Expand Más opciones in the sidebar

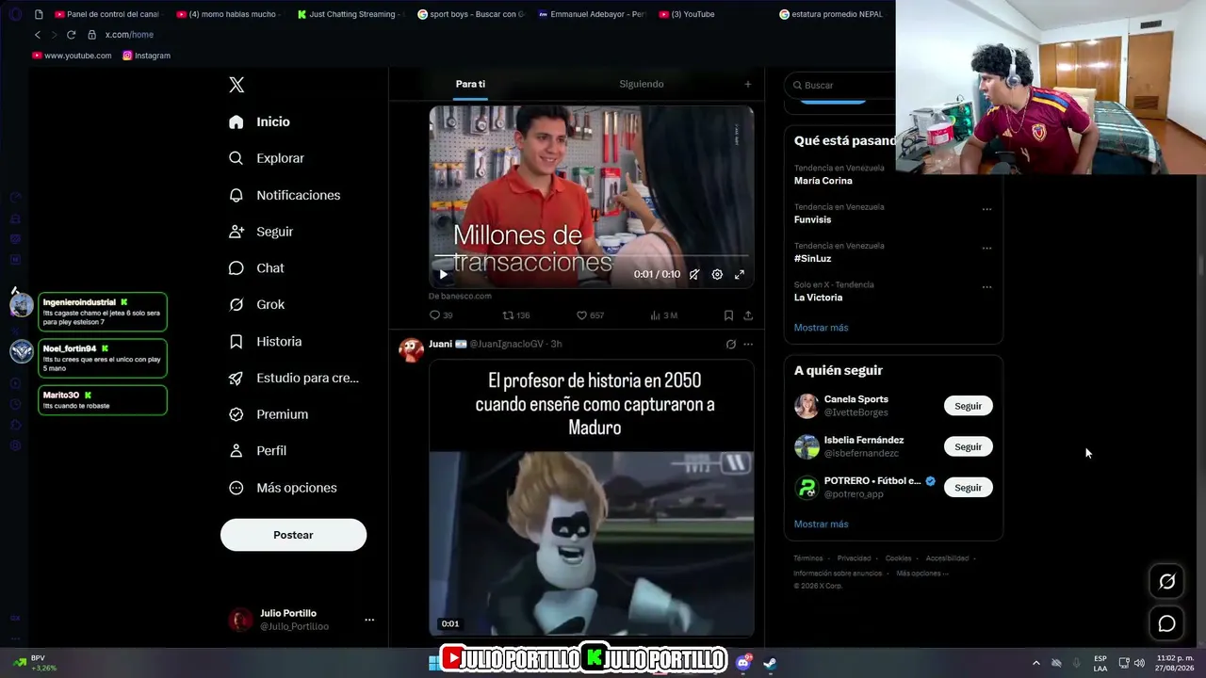click(x=283, y=488)
